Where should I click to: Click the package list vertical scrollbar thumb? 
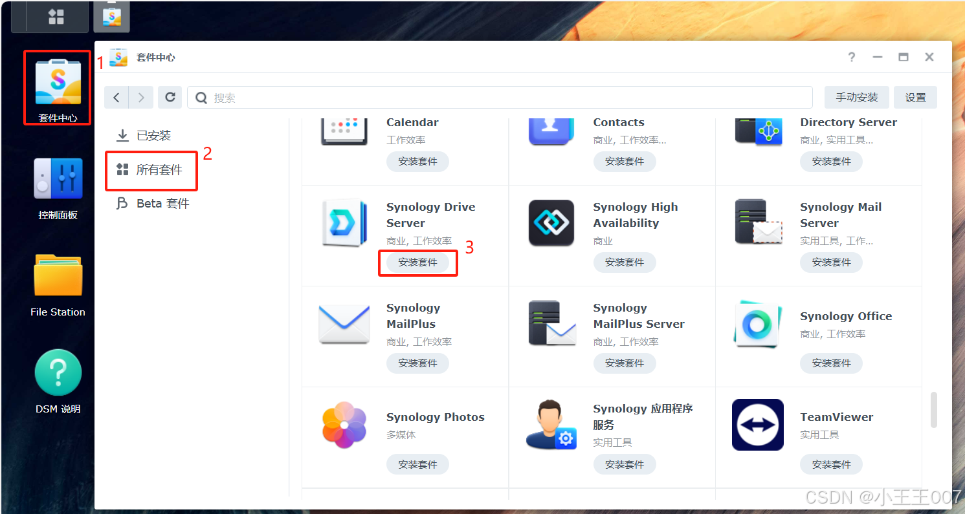pos(933,409)
